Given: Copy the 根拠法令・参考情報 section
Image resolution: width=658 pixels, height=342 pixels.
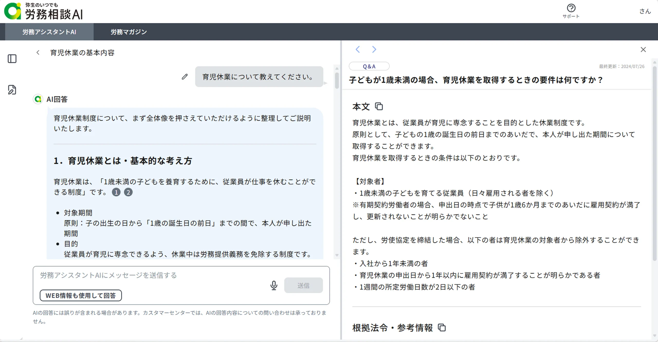Looking at the screenshot, I should tap(442, 328).
